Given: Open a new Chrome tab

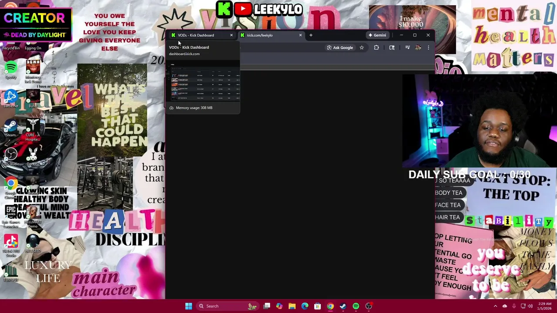Looking at the screenshot, I should (x=311, y=35).
